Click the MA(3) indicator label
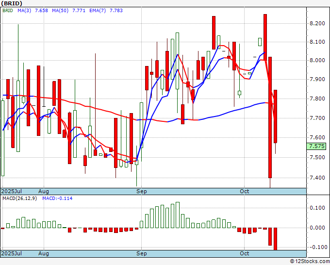 coord(24,11)
